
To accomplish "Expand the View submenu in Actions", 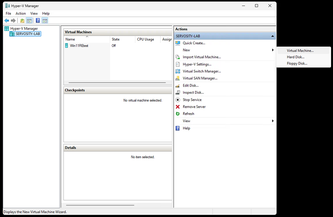I will coord(273,121).
